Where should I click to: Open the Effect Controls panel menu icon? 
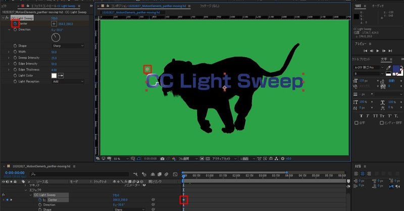(79, 6)
